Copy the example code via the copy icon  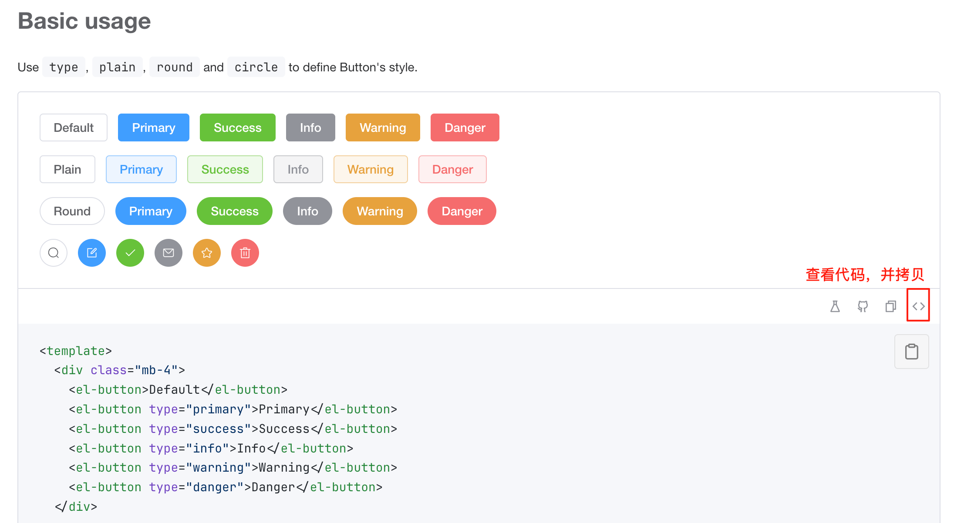coord(890,306)
